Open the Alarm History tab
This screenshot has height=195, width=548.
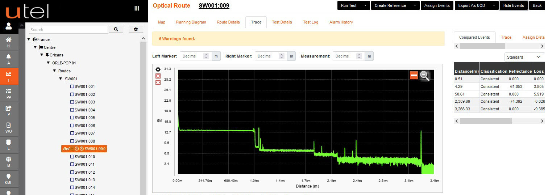tap(341, 22)
